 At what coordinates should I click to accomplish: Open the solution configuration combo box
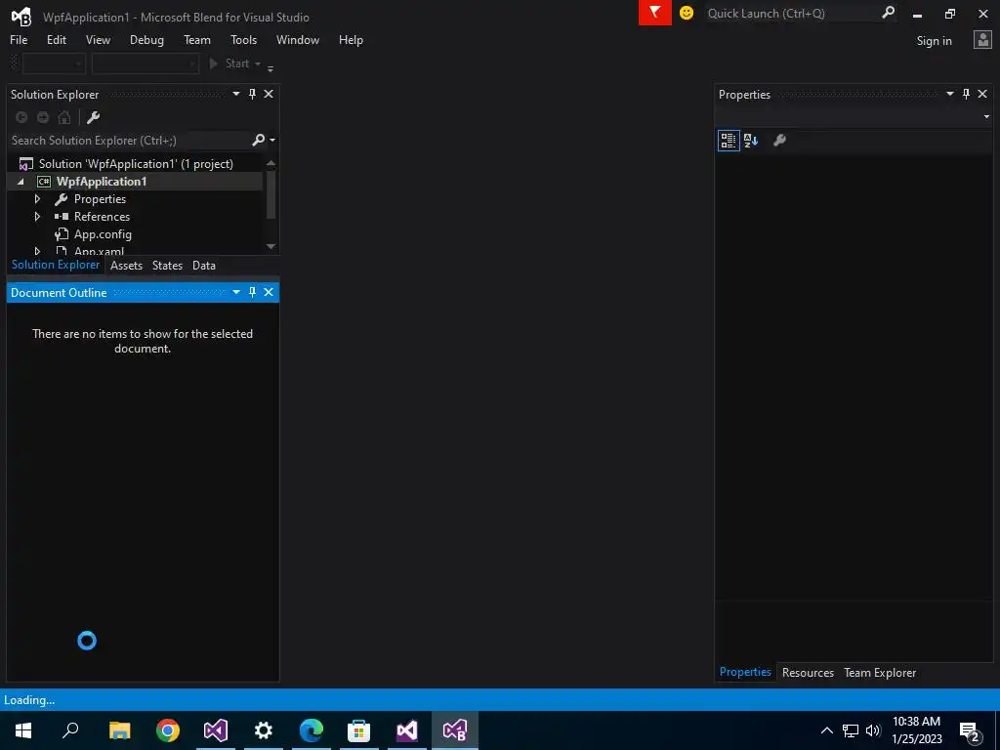tap(54, 63)
